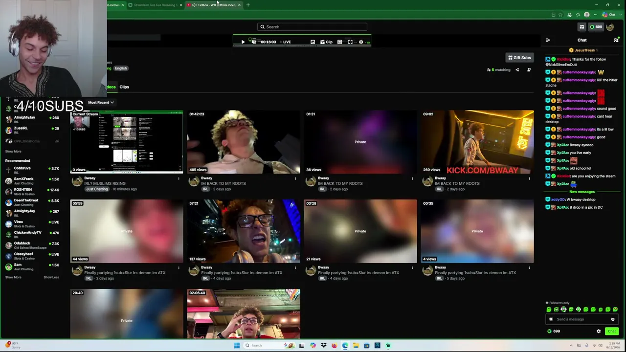Open the 699 balance button in the header
This screenshot has width=626, height=352.
(596, 27)
